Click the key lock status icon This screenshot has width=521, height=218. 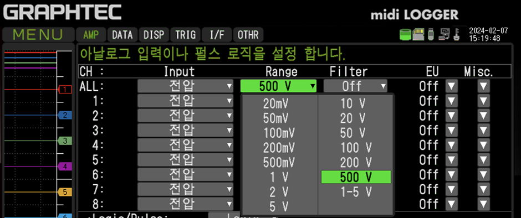pos(457,34)
